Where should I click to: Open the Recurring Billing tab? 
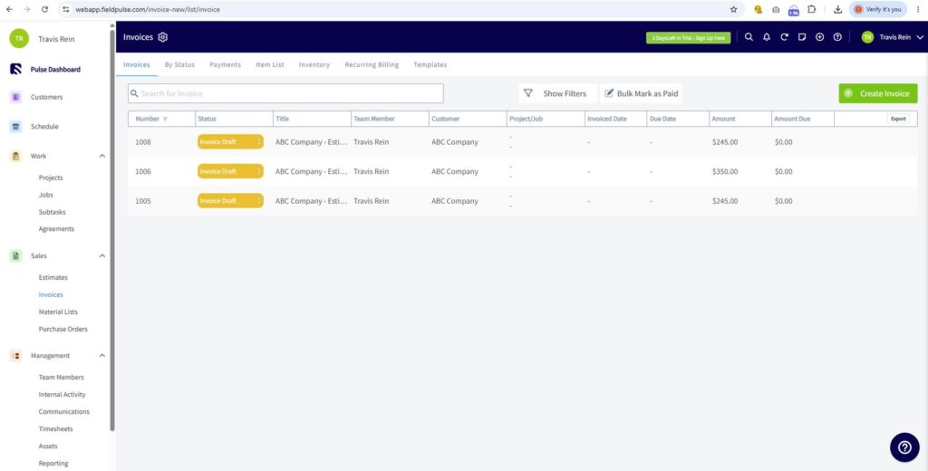372,64
